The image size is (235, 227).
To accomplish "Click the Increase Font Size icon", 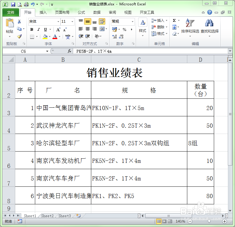I will (58, 30).
